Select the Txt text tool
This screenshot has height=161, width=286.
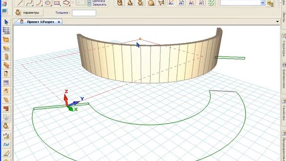click(x=6, y=144)
